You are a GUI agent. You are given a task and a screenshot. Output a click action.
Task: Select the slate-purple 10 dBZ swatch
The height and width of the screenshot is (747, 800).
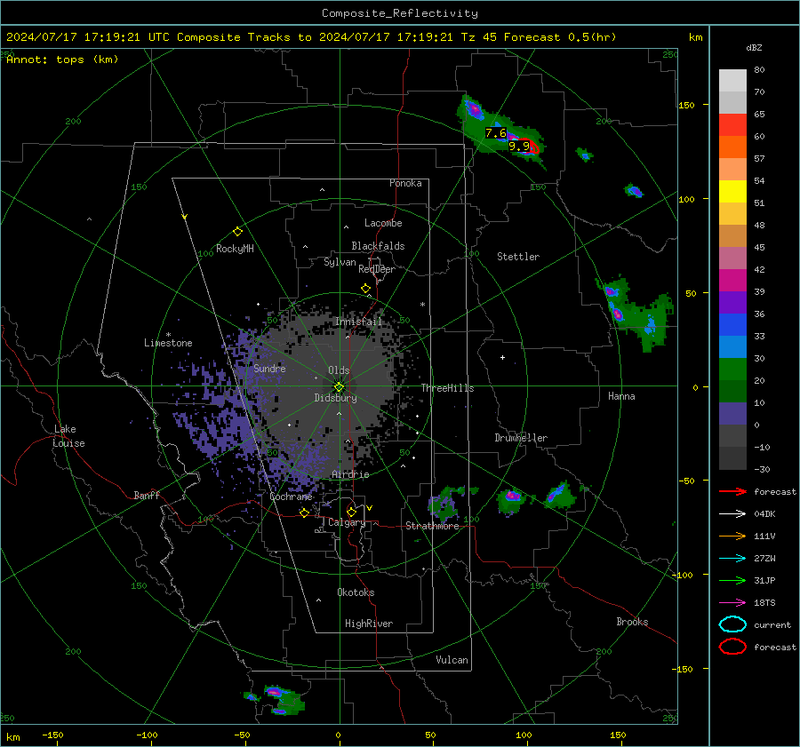coord(732,413)
